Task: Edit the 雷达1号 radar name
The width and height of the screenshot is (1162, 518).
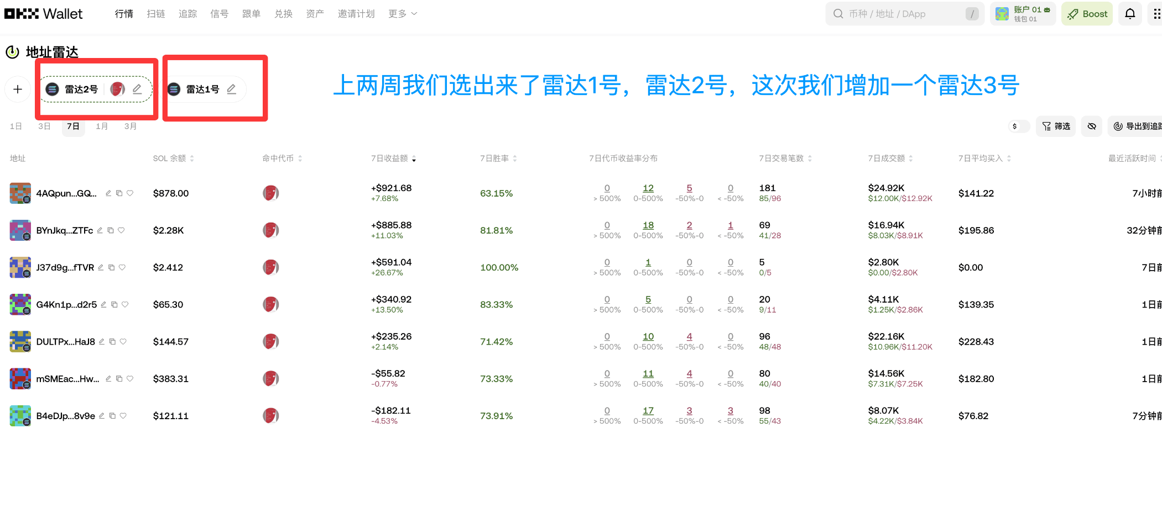Action: [x=232, y=89]
